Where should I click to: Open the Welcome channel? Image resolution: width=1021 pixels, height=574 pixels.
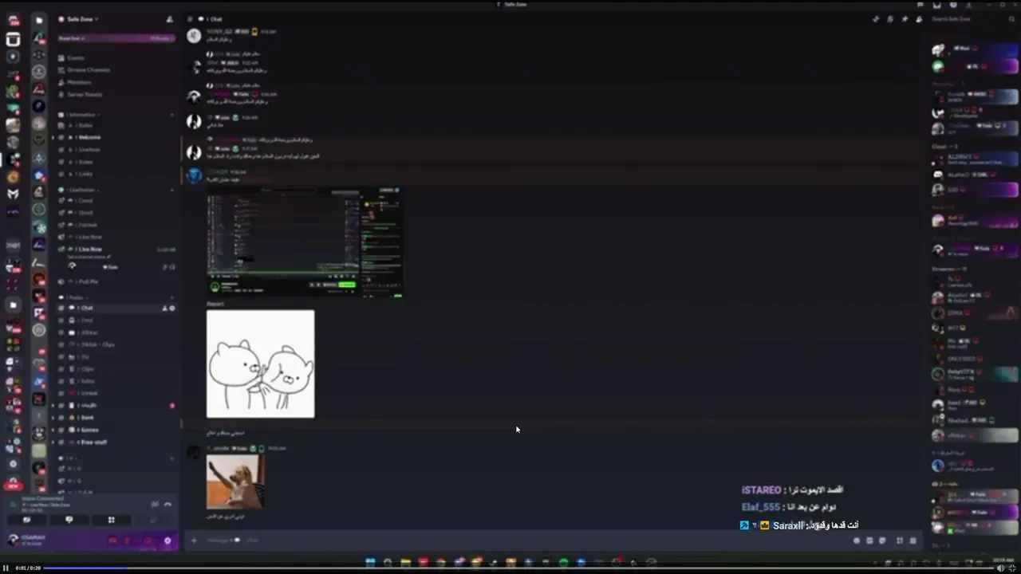coord(89,137)
